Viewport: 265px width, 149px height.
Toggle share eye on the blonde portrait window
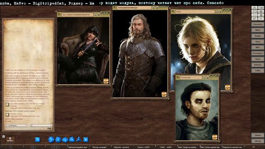pos(217,12)
